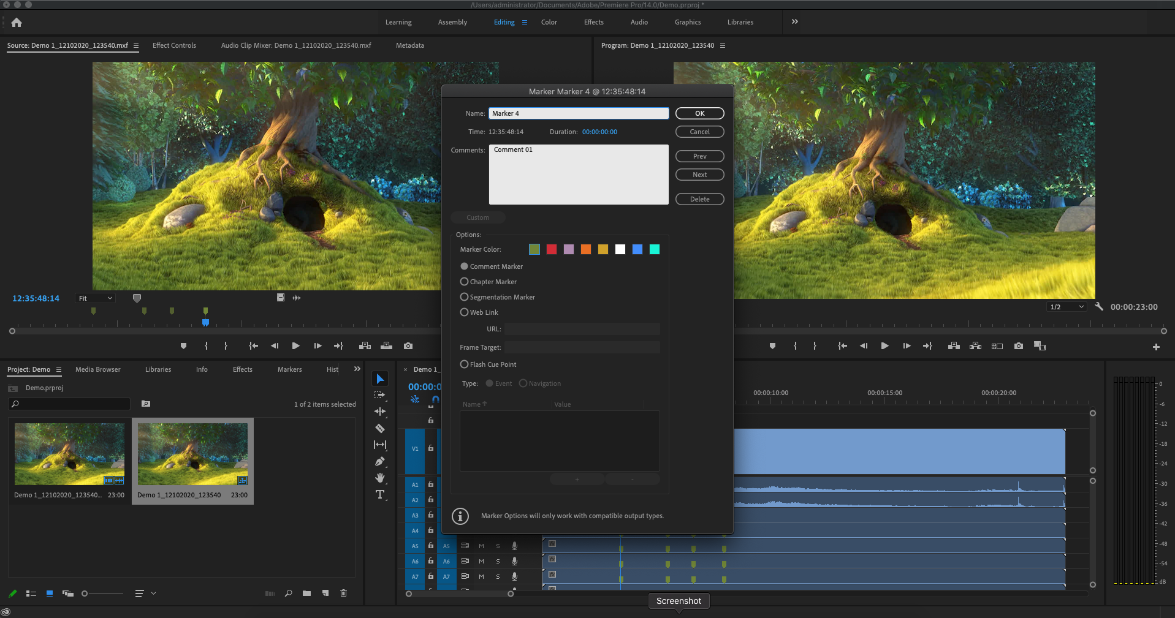Screen dimensions: 1175x618
Task: Expand Project panel tabs overflow chevrons
Action: point(357,369)
